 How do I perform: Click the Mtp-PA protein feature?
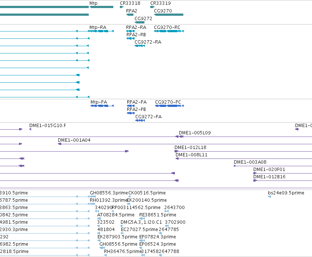click(x=102, y=106)
